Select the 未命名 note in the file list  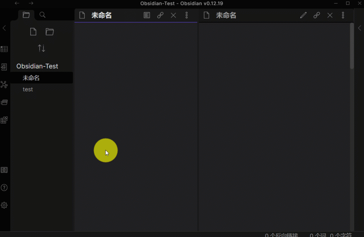pos(42,78)
